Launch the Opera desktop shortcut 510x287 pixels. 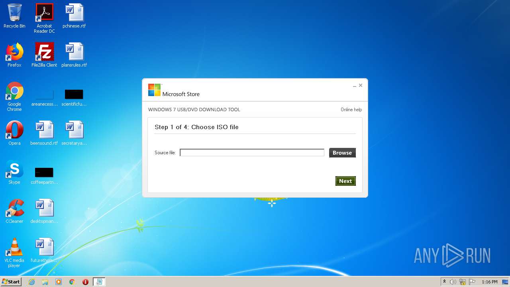coord(14,133)
